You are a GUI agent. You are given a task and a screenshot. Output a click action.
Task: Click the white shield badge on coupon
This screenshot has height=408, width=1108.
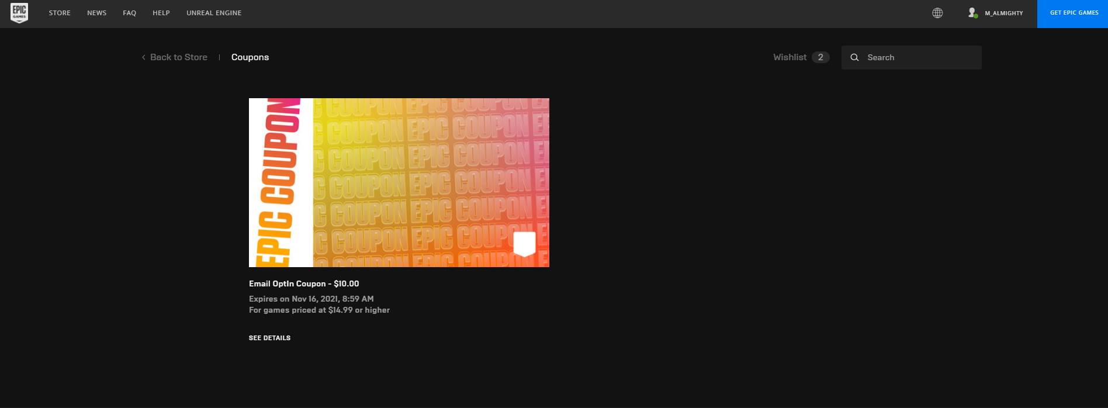(x=524, y=244)
